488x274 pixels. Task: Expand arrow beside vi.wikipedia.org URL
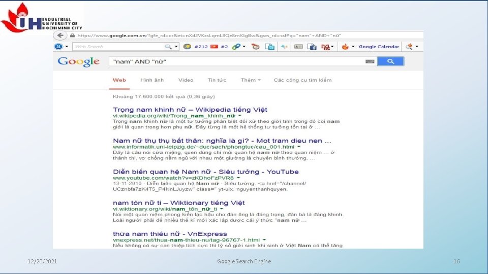239,116
